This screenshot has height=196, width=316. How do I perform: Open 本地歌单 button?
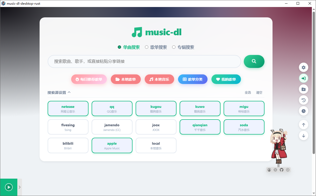(126, 79)
